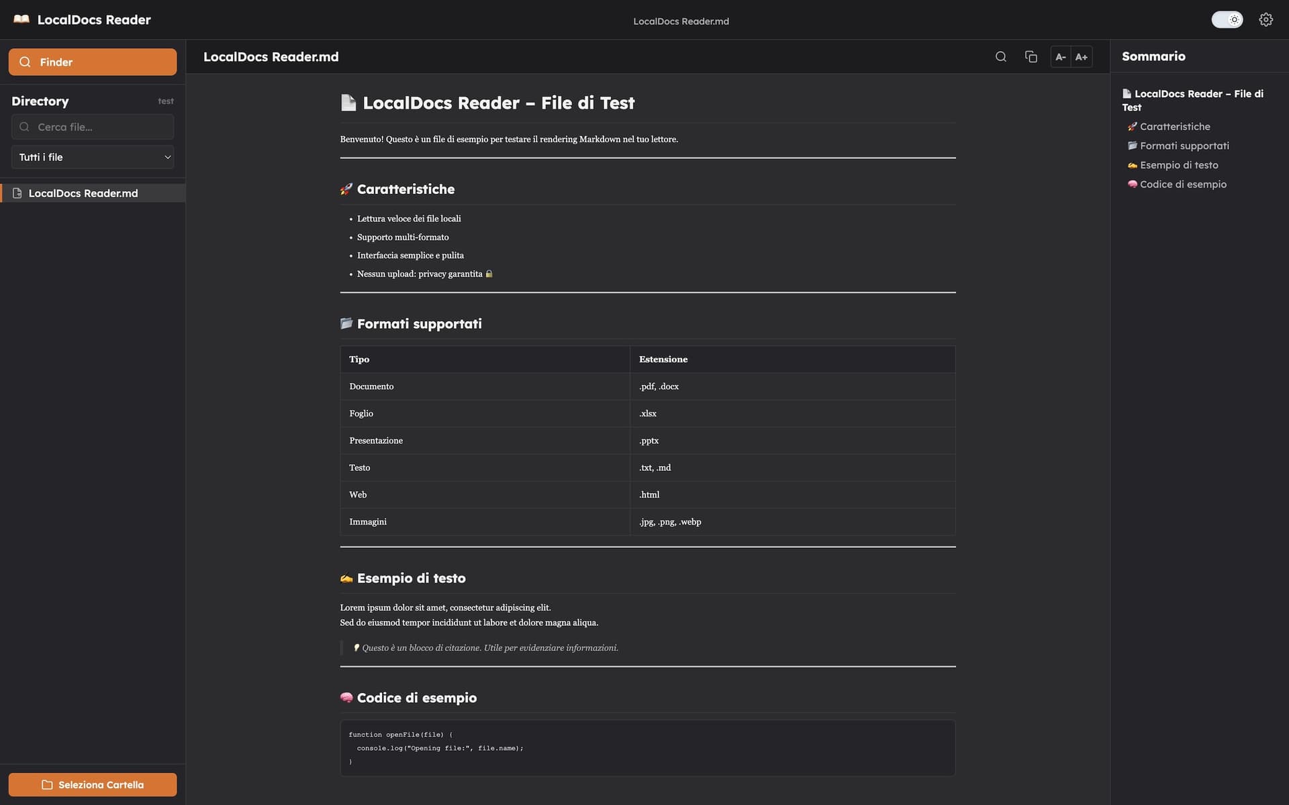Image resolution: width=1289 pixels, height=805 pixels.
Task: Click the Testo table cell
Action: (x=485, y=468)
